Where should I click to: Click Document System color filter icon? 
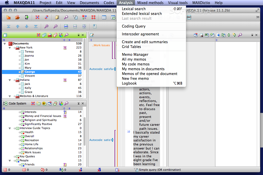(x=61, y=35)
